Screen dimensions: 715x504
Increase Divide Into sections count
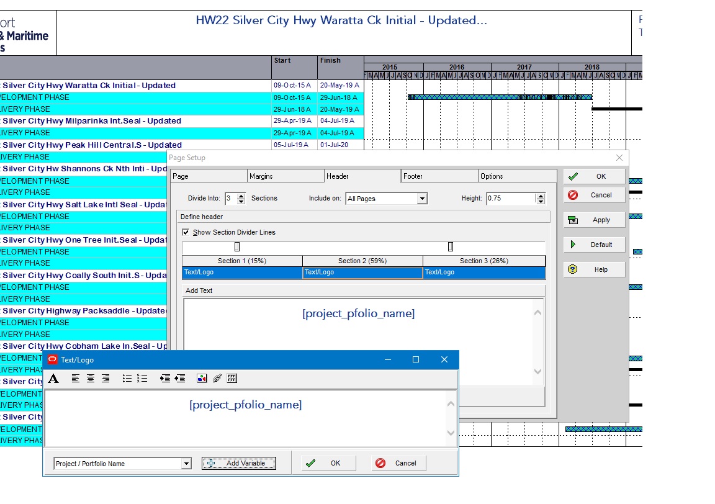point(241,196)
